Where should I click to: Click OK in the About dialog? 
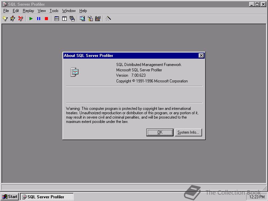point(160,132)
